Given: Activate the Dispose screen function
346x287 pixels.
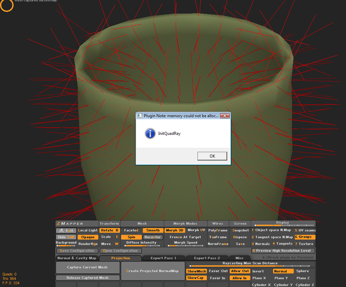Looking at the screenshot, I should tap(240, 237).
